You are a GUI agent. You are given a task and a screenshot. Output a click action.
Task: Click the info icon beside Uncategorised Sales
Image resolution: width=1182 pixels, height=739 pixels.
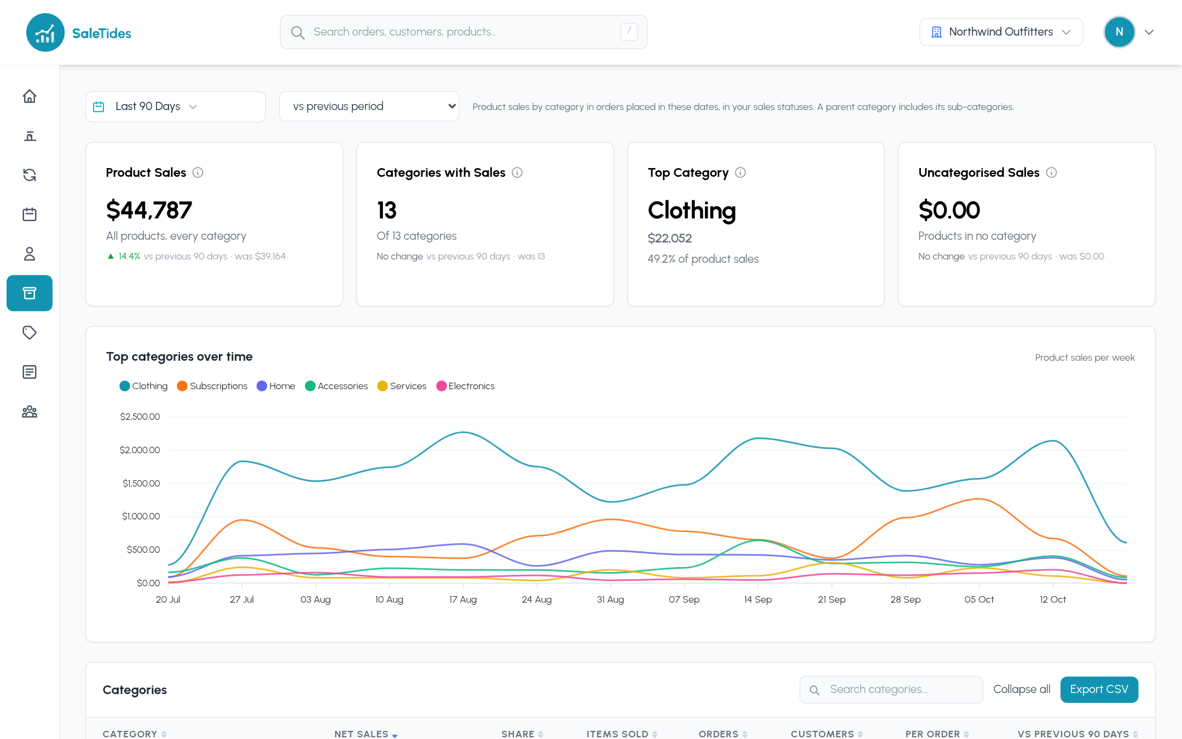tap(1051, 172)
